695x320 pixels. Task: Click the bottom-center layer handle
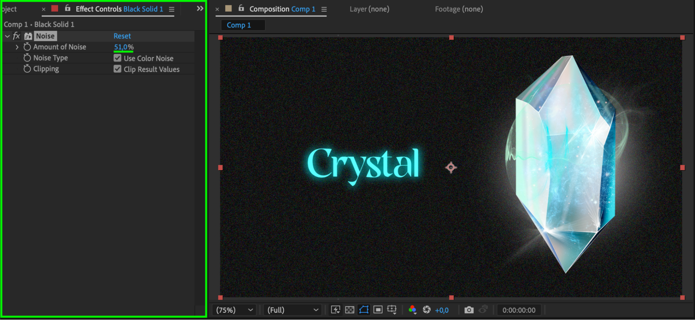pyautogui.click(x=451, y=298)
